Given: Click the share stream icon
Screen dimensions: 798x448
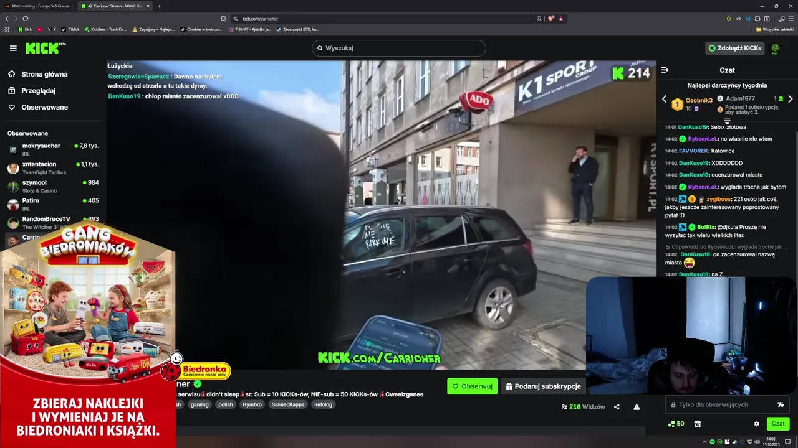Looking at the screenshot, I should (x=617, y=407).
